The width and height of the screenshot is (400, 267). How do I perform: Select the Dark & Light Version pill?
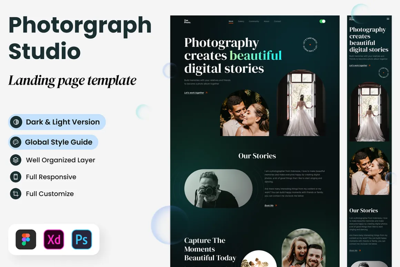click(57, 122)
